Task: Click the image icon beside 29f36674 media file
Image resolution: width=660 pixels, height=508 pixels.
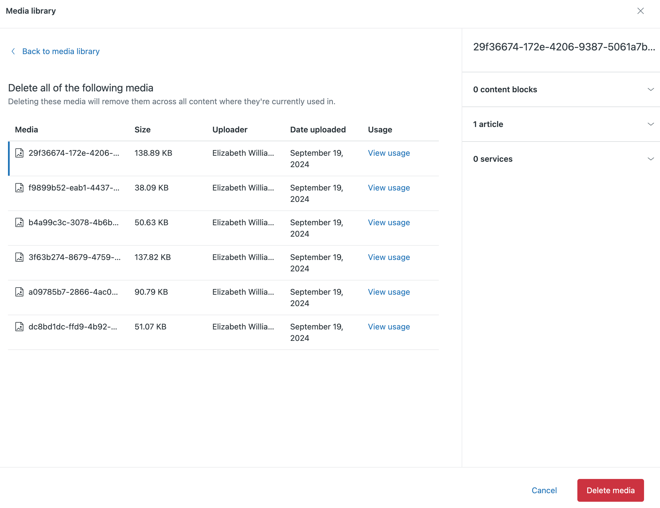Action: coord(19,153)
